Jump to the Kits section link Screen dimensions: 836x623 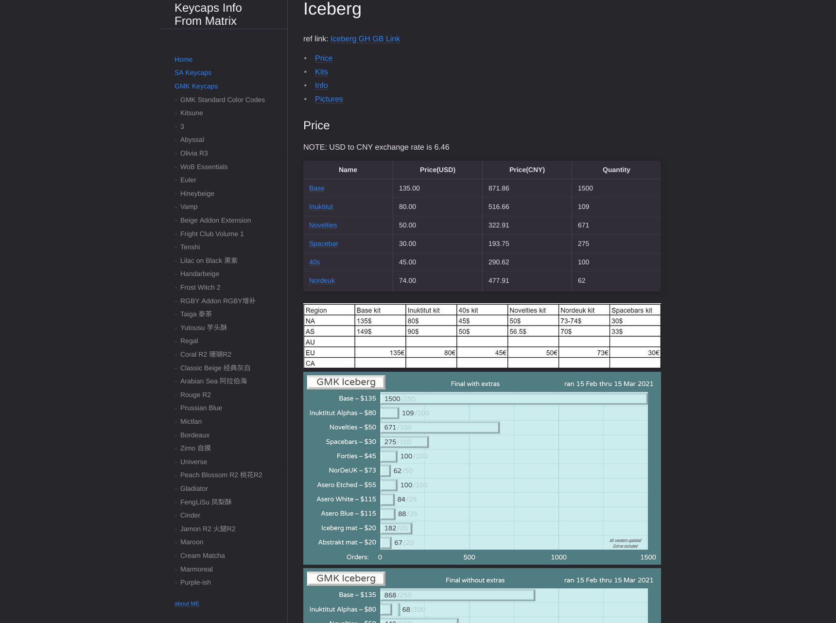(321, 72)
